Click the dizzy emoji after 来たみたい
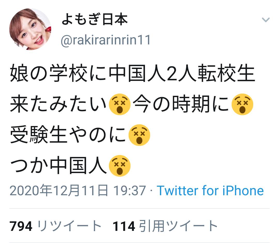The height and width of the screenshot is (243, 279). pos(120,104)
